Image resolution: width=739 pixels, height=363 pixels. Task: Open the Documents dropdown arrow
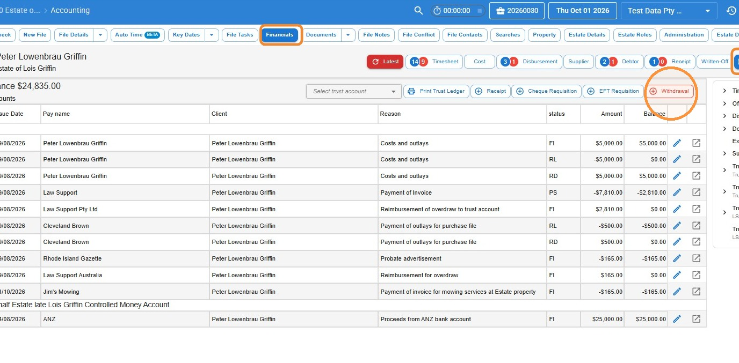349,35
